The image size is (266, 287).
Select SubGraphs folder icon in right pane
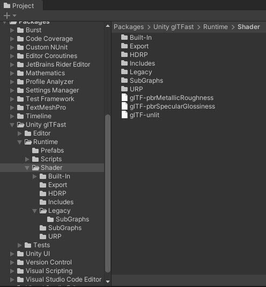(124, 81)
